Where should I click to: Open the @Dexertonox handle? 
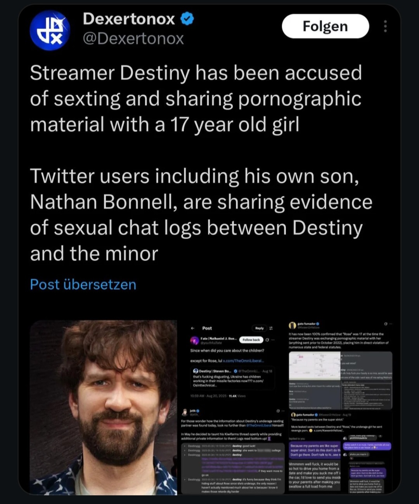(x=133, y=39)
